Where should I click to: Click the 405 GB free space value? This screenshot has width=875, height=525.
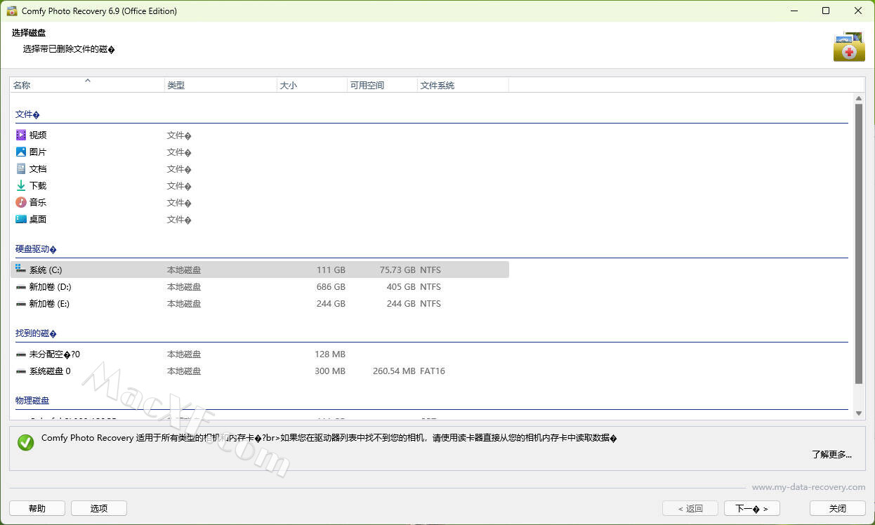point(401,286)
